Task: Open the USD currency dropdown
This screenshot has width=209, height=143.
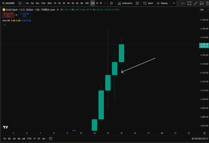Action: [204, 10]
